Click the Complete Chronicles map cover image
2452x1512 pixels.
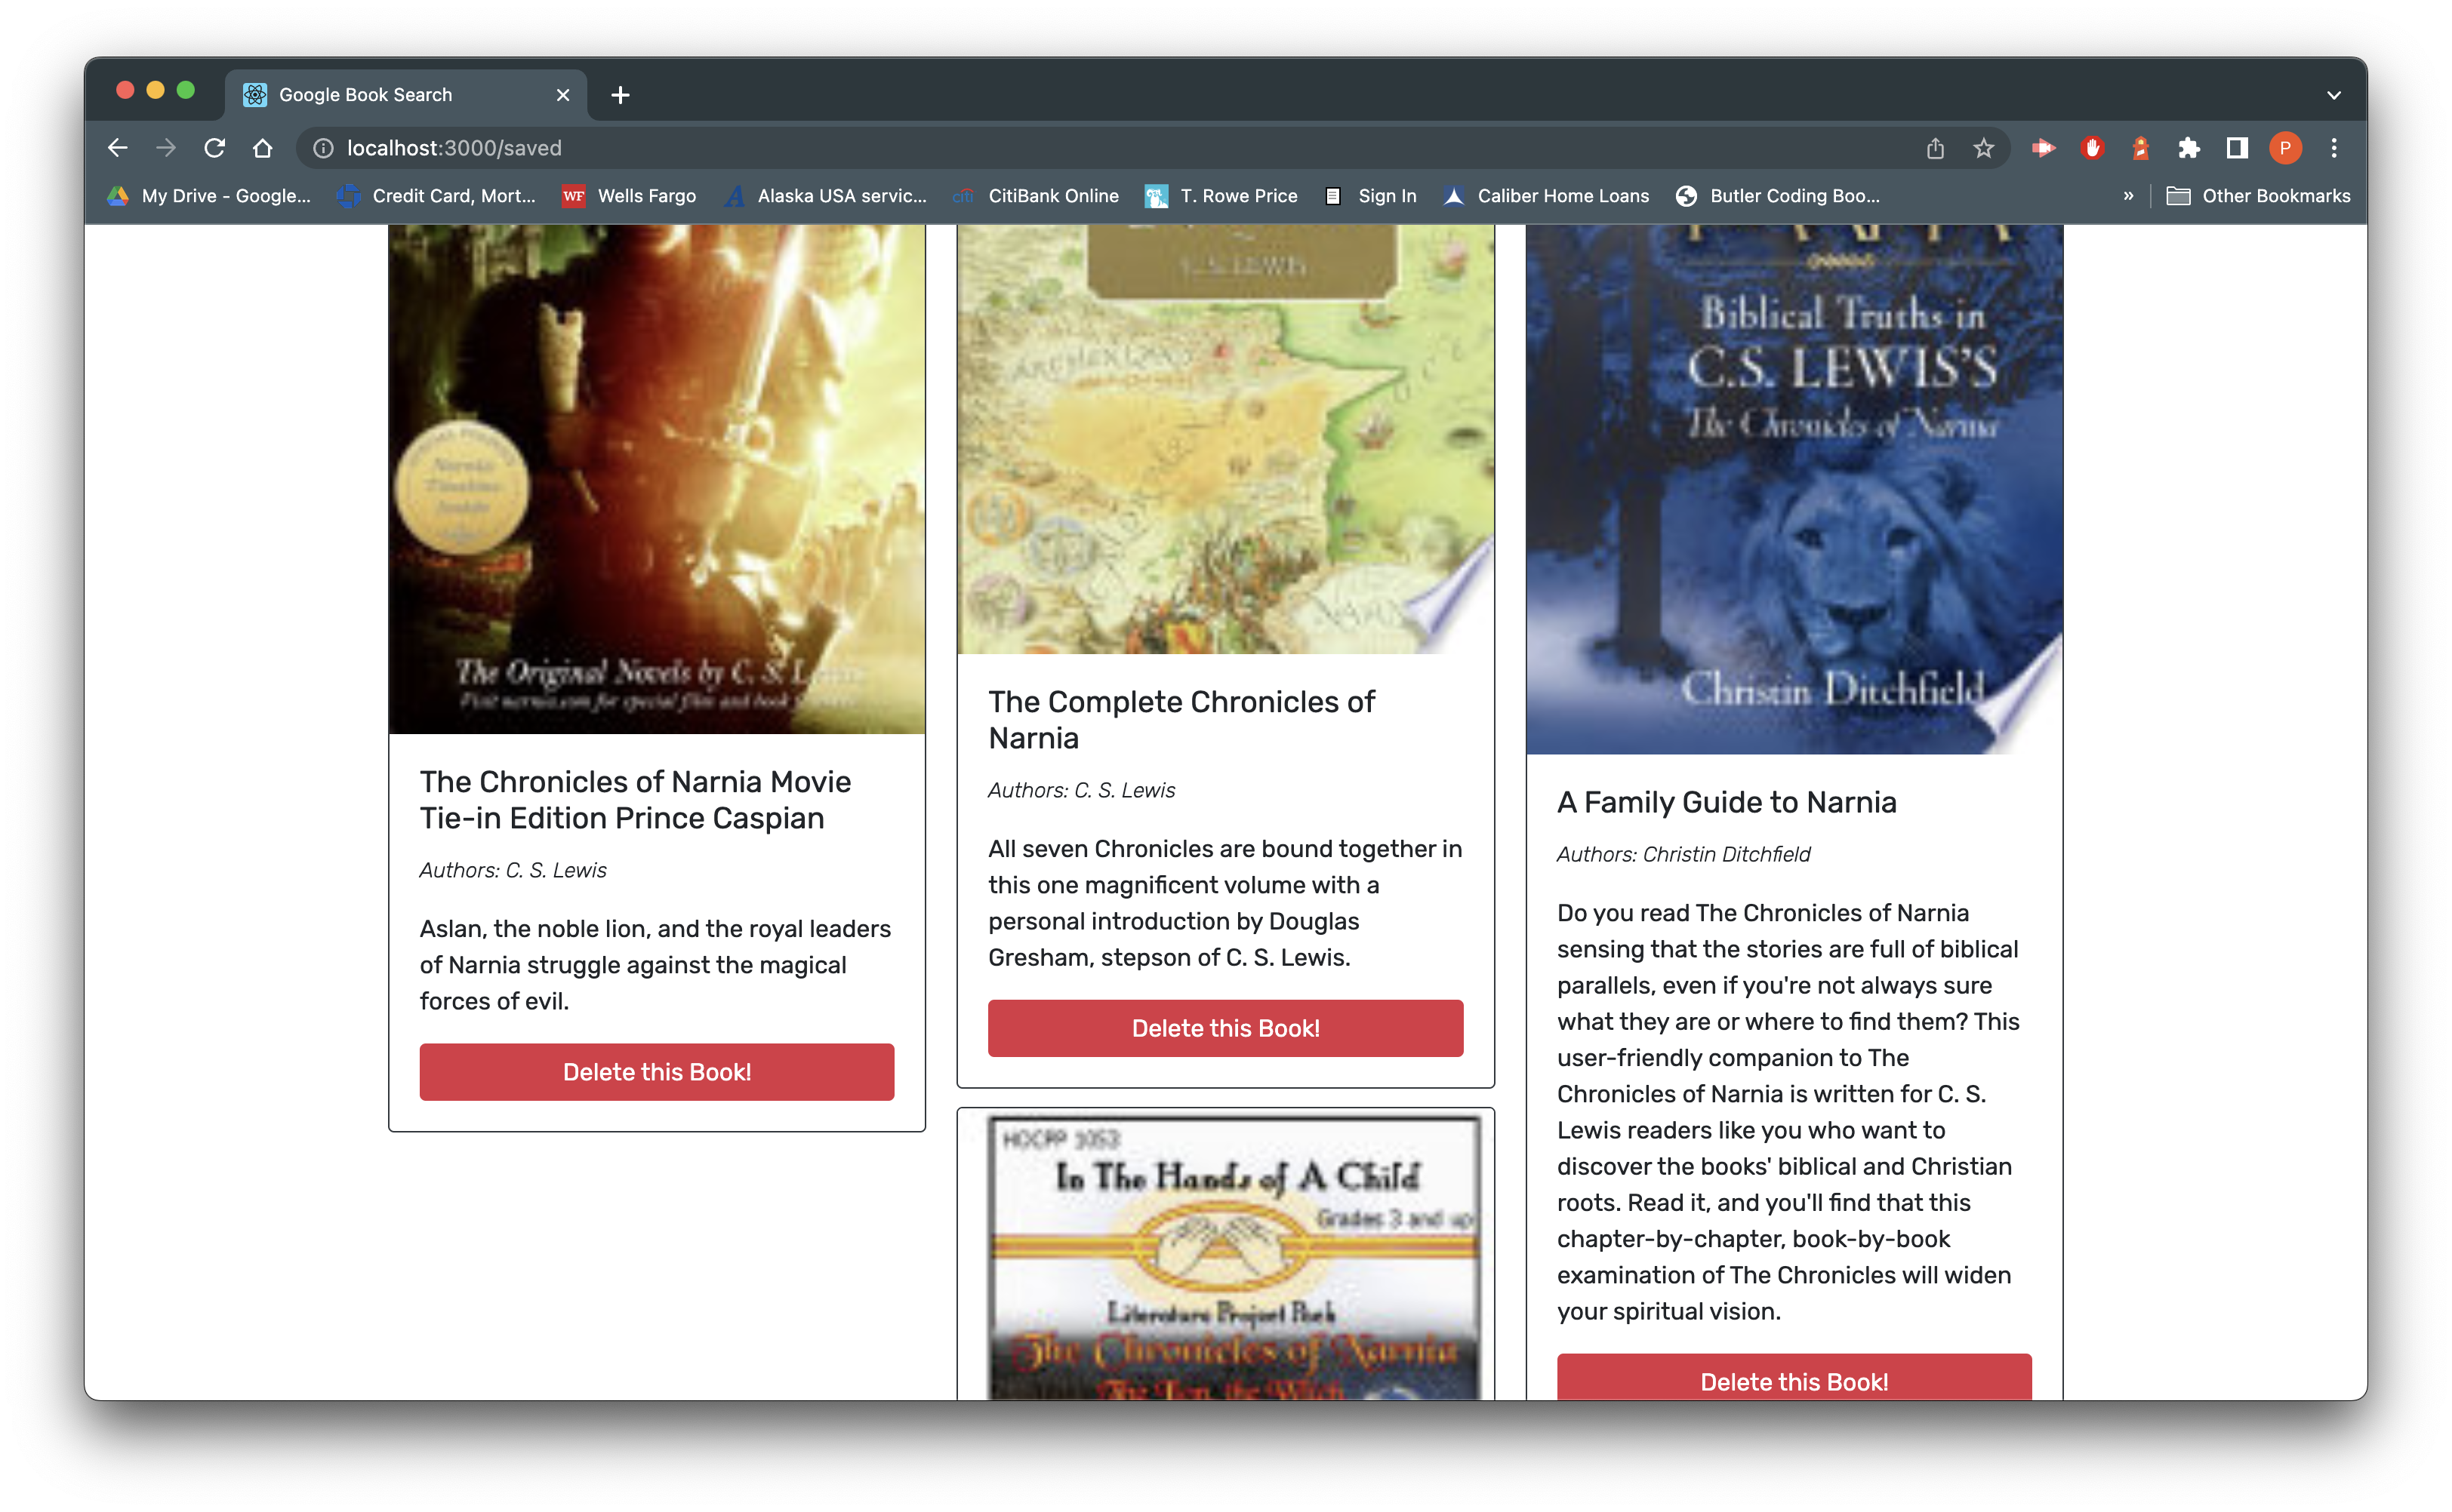point(1225,439)
